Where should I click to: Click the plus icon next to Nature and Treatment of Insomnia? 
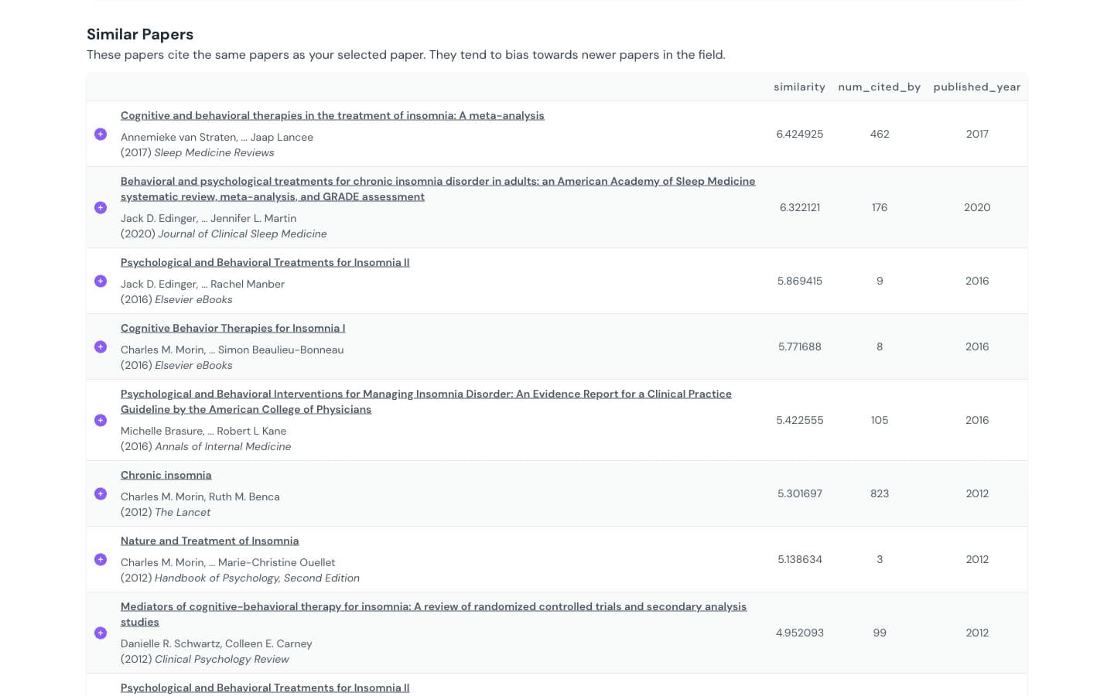[x=101, y=559]
